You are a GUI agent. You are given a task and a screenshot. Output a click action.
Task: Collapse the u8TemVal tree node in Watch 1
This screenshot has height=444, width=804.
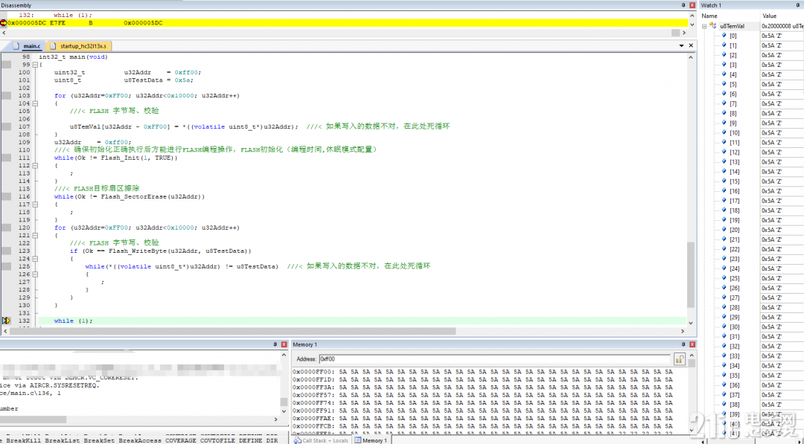pos(704,26)
